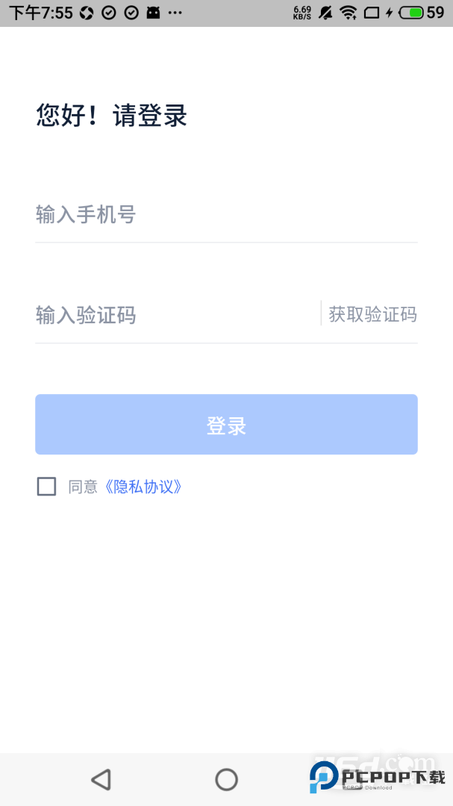
Task: Request a code via 获取验证码
Action: coord(372,314)
